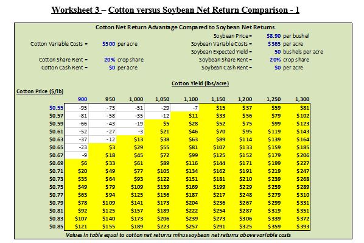This screenshot has width=364, height=243.
Task: Select the $0.85 cotton price row label
Action: 56,227
